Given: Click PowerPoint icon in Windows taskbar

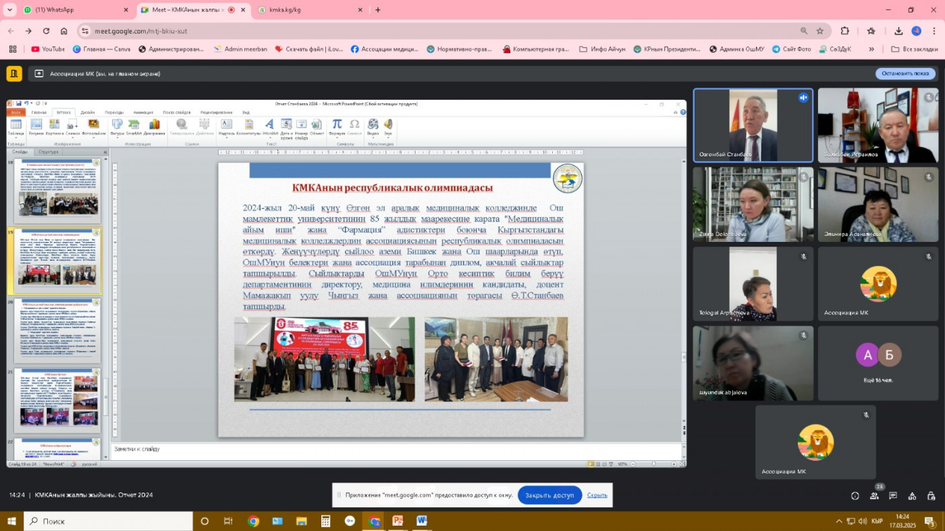Looking at the screenshot, I should tap(398, 521).
